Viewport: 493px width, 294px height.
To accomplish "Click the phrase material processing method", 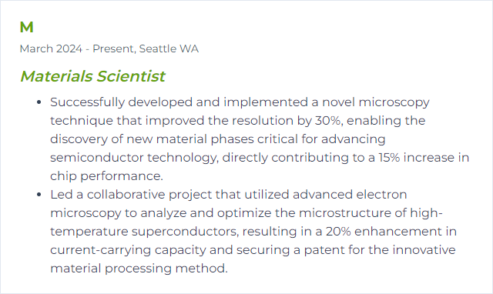I will tap(139, 269).
